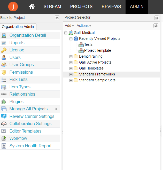This screenshot has width=163, height=170.
Task: Click the Permissions shield icon
Action: point(4,72)
